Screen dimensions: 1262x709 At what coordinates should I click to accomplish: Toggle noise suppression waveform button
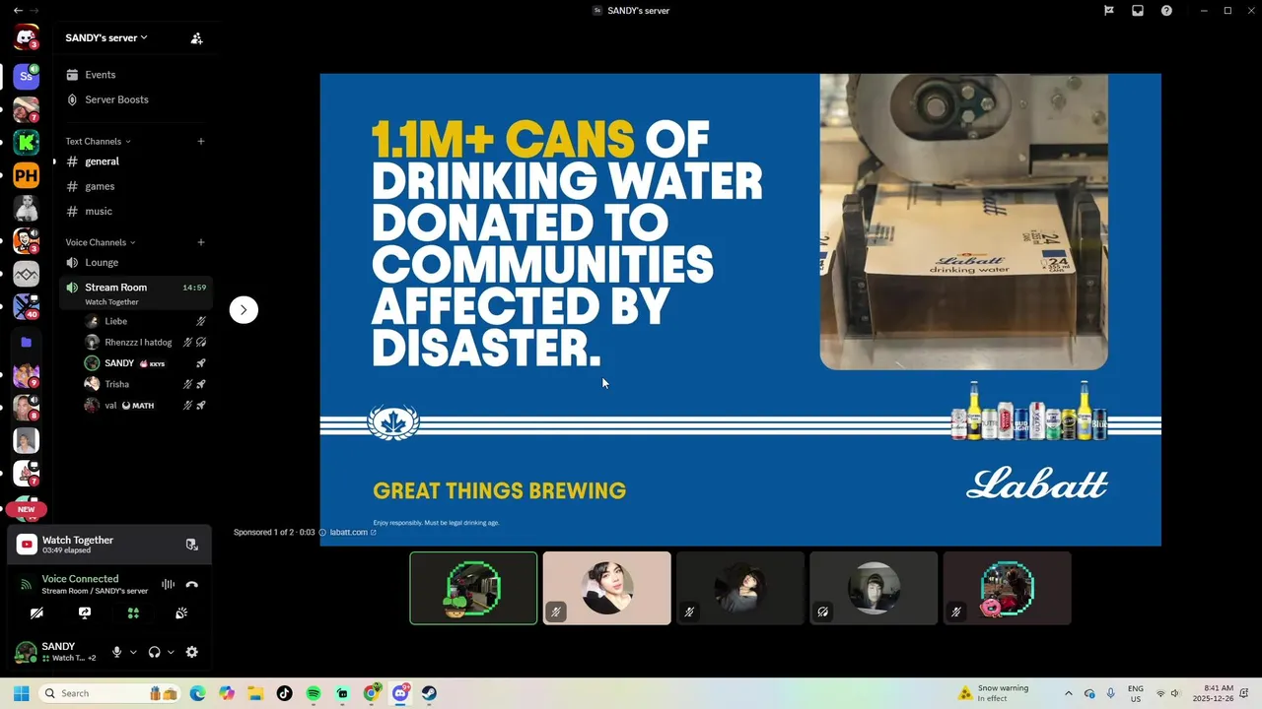pyautogui.click(x=168, y=584)
